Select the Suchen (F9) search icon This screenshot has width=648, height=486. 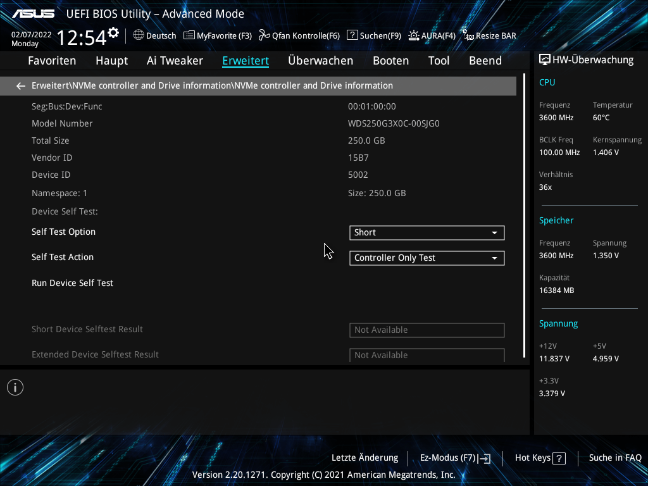click(x=352, y=35)
